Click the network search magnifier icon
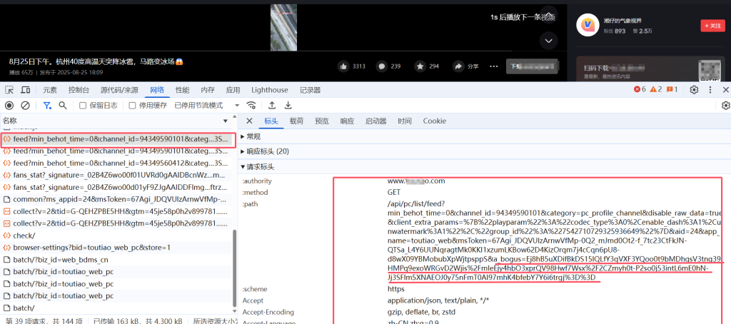The width and height of the screenshot is (731, 324). (x=63, y=106)
